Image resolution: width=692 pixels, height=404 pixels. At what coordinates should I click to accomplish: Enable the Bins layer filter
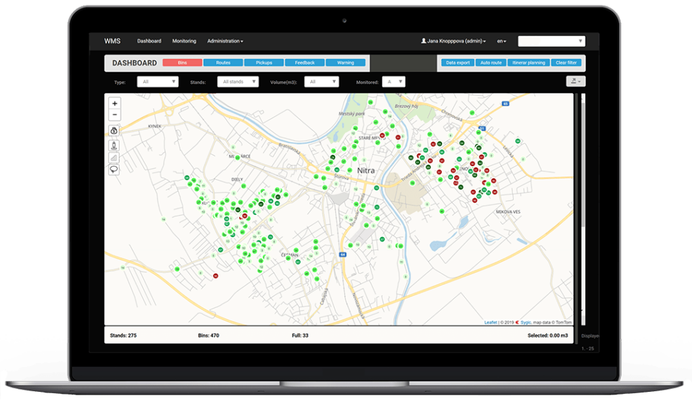pyautogui.click(x=181, y=62)
